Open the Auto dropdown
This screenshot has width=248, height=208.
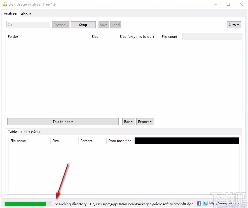[234, 25]
